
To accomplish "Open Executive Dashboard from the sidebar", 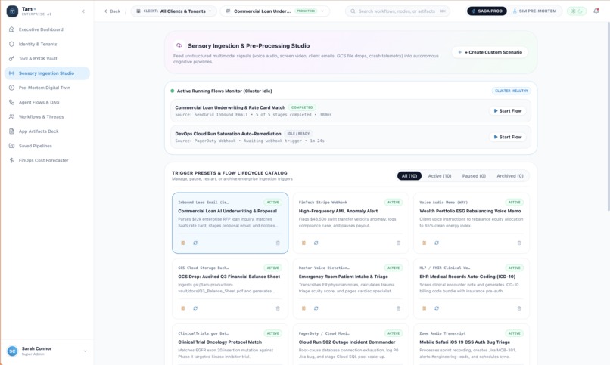I will click(x=47, y=29).
